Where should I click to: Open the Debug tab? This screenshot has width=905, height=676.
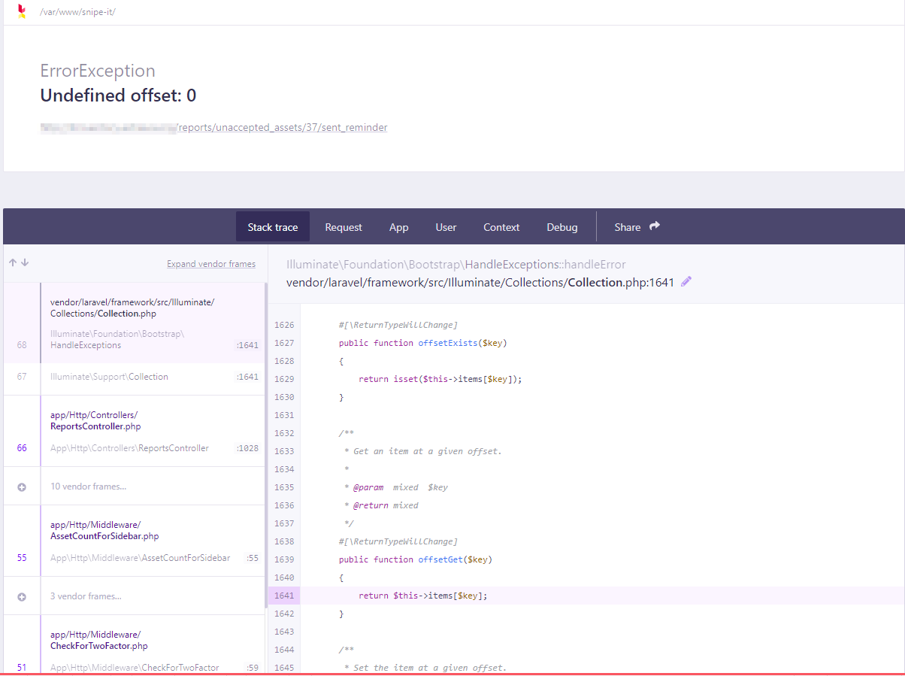point(561,226)
